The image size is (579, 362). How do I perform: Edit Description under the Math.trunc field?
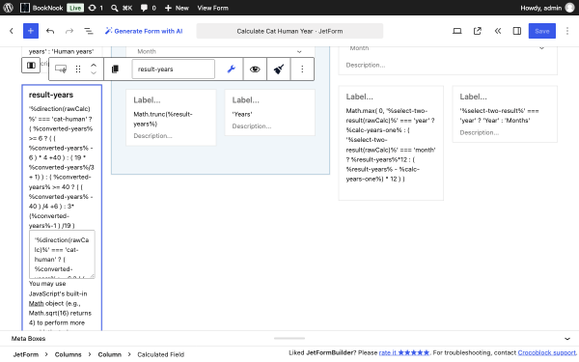point(152,136)
